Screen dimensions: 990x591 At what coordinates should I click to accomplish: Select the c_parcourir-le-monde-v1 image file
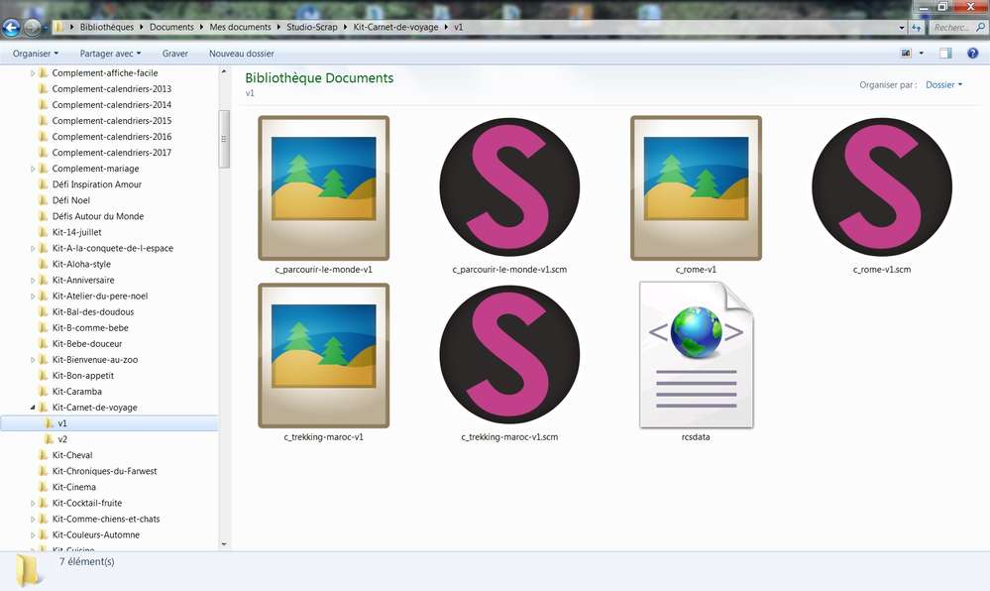(x=323, y=188)
